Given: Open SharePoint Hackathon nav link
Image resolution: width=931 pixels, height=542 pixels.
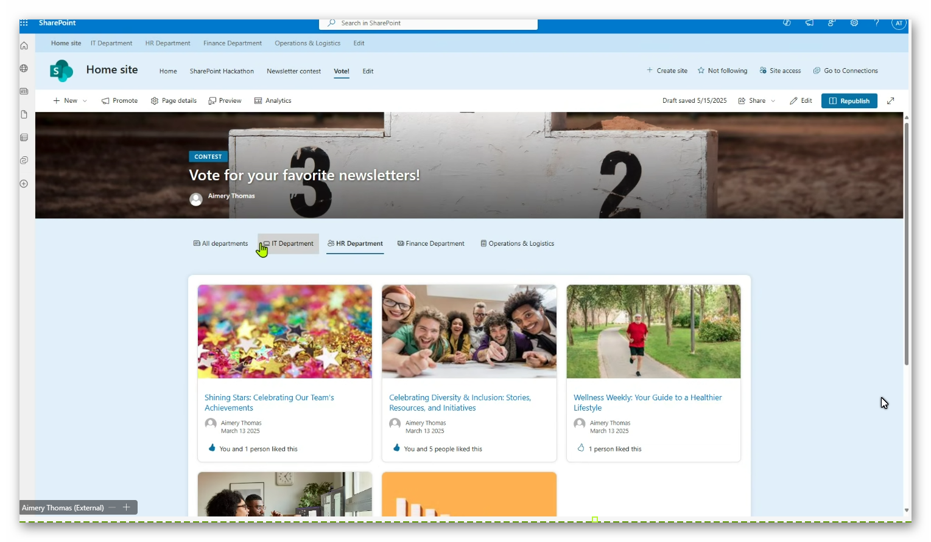Looking at the screenshot, I should point(222,71).
